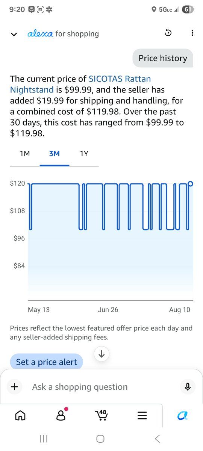Viewport: 203px width, 451px height.
Task: Set a price alert
Action: [47, 362]
